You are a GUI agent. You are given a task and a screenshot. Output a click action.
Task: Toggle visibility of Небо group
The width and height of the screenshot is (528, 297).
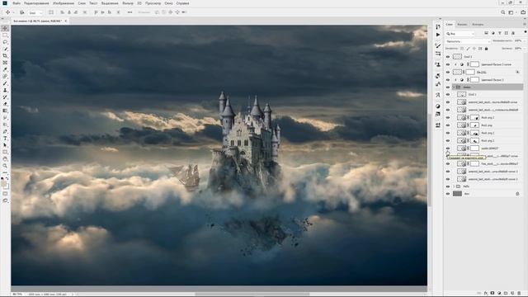[448, 186]
